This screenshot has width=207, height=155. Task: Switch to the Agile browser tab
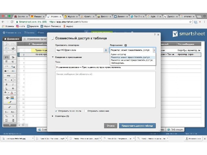pos(154,16)
